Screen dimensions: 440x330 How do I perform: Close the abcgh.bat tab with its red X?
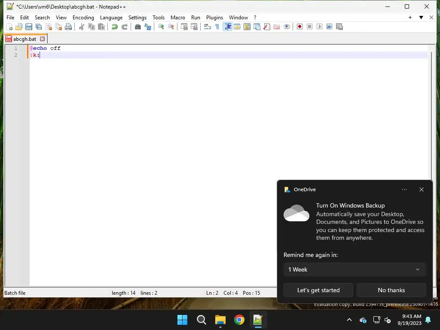(43, 39)
